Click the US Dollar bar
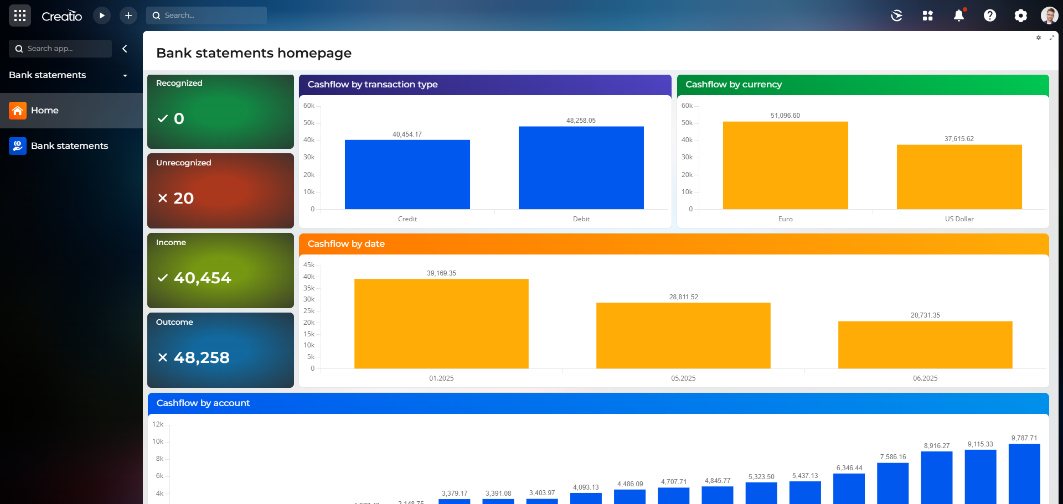 click(959, 177)
